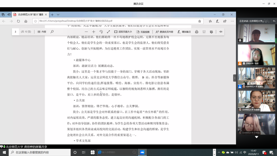Select the 北京师范大学 PDF browser tab
This screenshot has height=156, width=277.
pos(30,15)
